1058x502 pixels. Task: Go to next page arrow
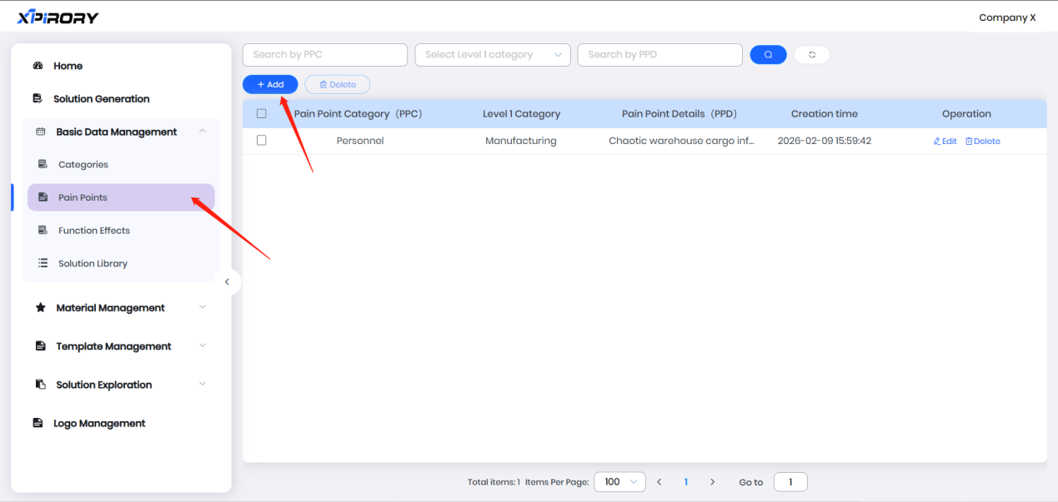coord(712,482)
